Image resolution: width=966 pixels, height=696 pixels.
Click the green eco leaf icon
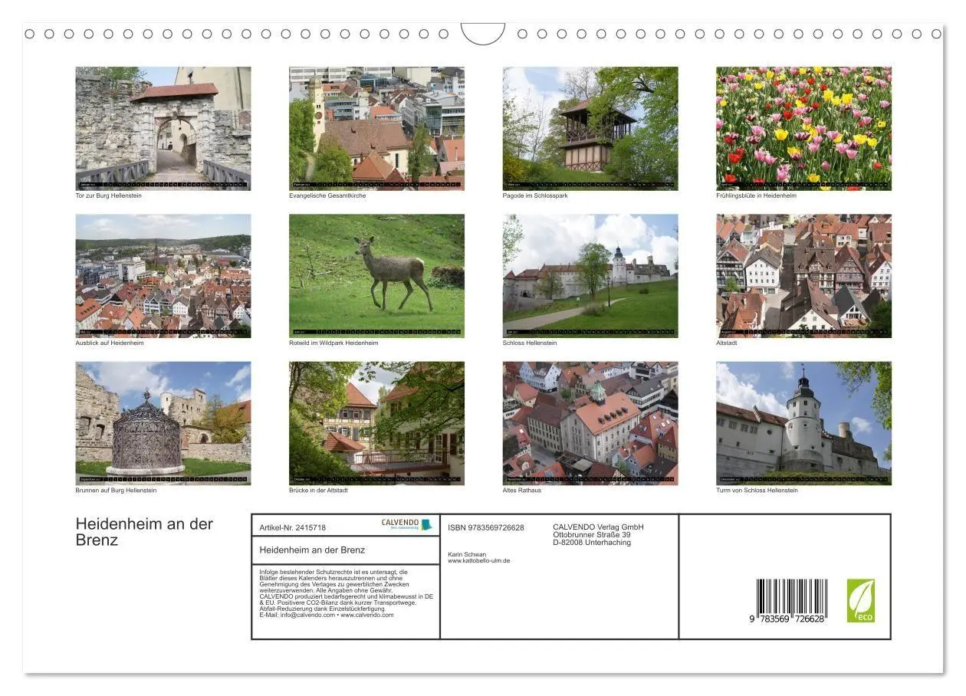click(x=860, y=600)
